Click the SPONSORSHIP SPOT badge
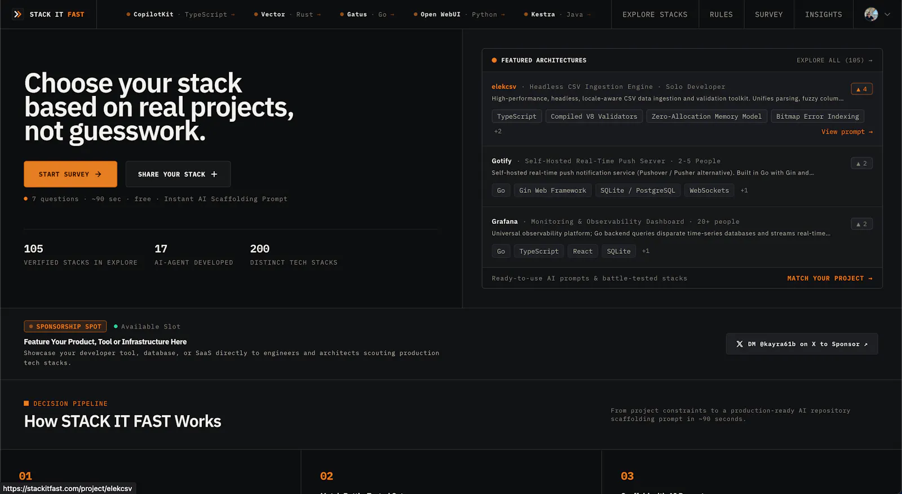Screen dimensions: 902x494 tap(65, 327)
